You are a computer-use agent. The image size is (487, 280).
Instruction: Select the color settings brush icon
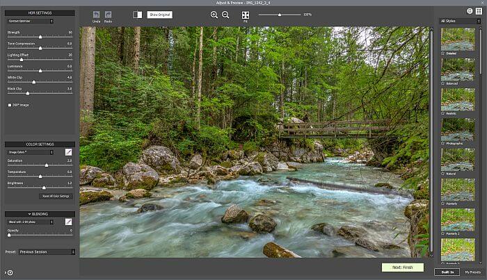68,152
